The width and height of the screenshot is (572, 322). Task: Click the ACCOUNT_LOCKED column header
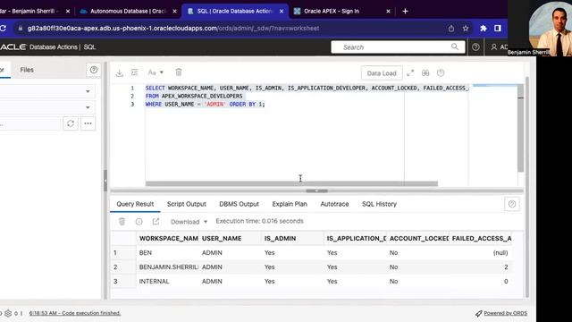click(x=417, y=239)
